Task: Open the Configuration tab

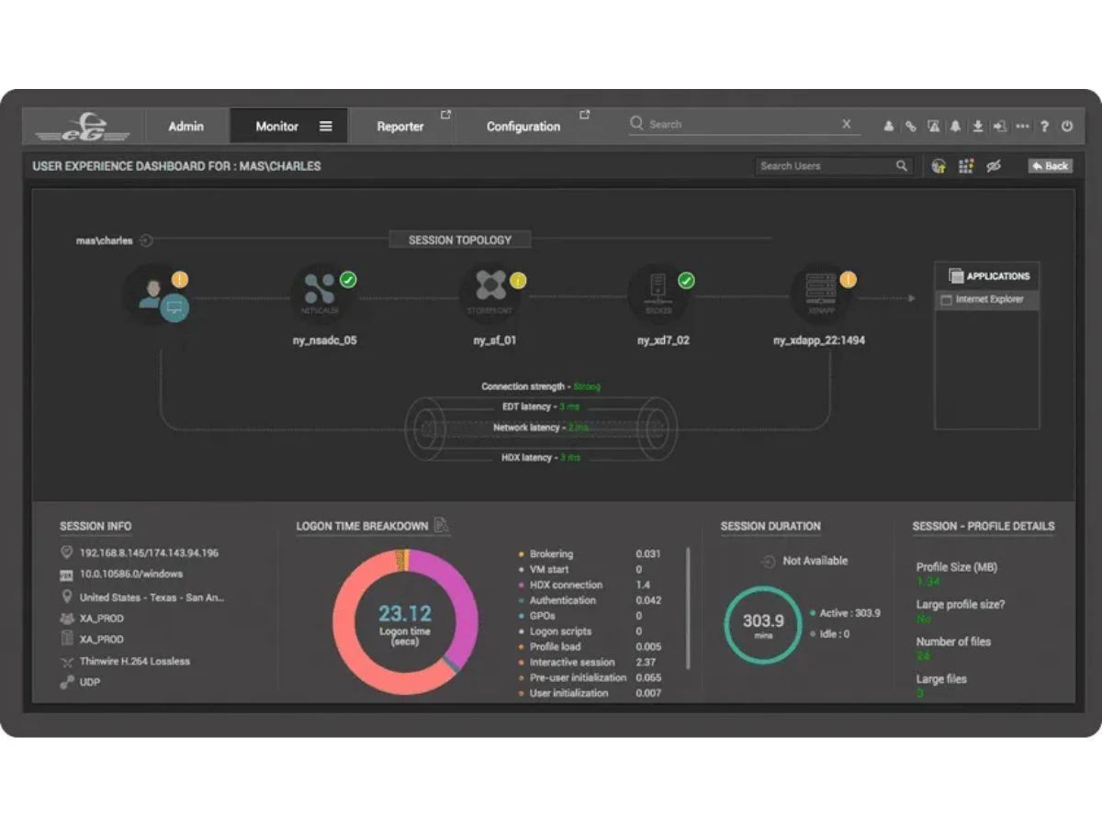Action: click(x=523, y=127)
